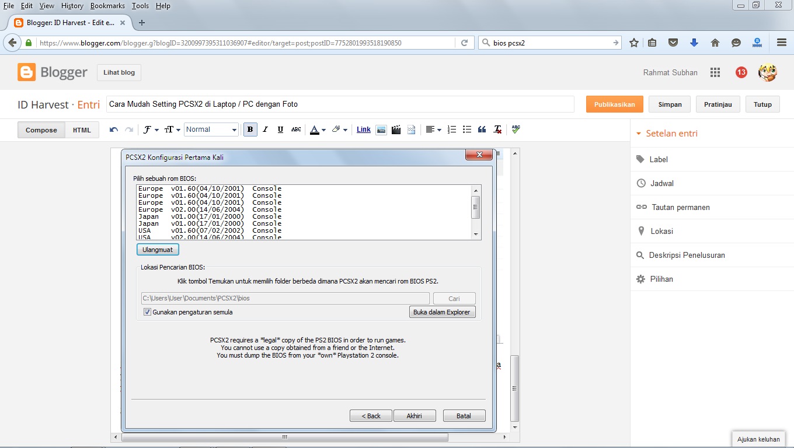Click the Gunakan pengaturan semula checkbox in PCSX2 image
The width and height of the screenshot is (794, 448).
click(x=147, y=312)
